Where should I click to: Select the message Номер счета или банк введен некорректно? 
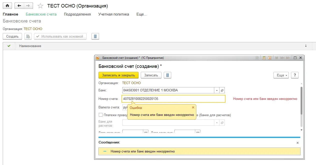(x=199, y=151)
